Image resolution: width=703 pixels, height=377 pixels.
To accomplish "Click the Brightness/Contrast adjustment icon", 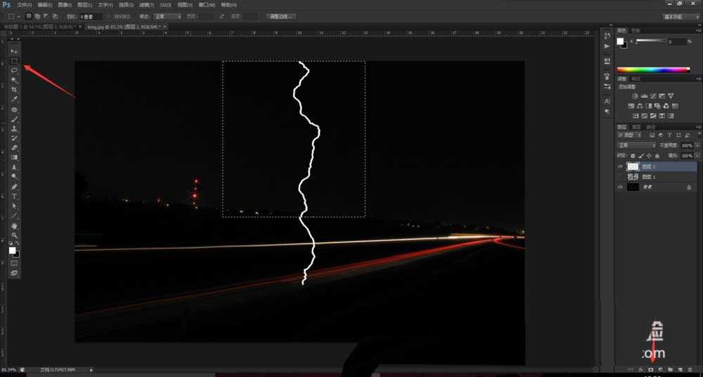I will click(x=636, y=95).
